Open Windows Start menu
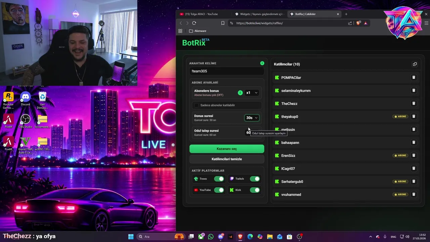 coord(131,237)
